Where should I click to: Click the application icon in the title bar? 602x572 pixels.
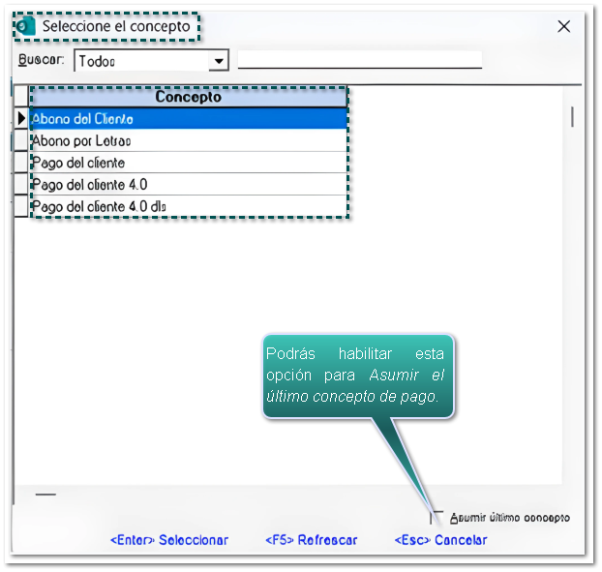click(x=26, y=26)
